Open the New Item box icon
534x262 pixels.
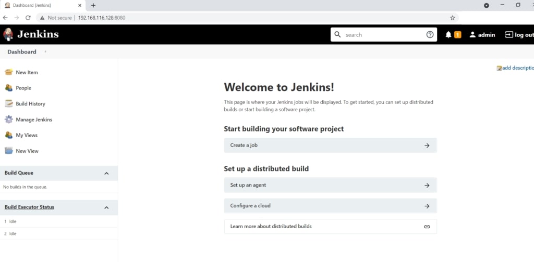[x=9, y=72]
